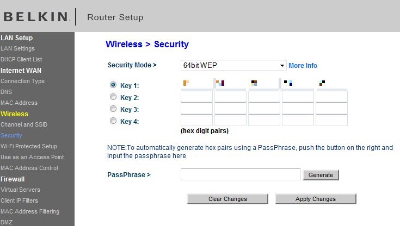Click the Generate button

pos(321,175)
